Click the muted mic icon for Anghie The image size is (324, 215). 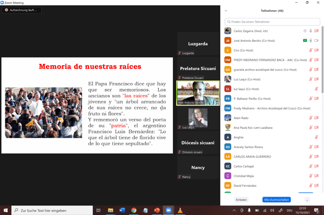tap(316, 137)
